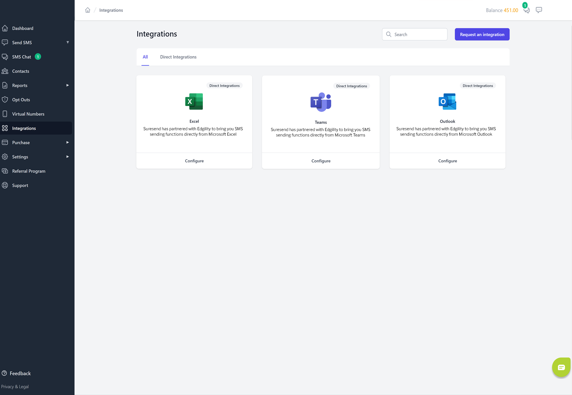Click the Excel integration logo
Viewport: 572px width, 395px height.
tap(194, 102)
